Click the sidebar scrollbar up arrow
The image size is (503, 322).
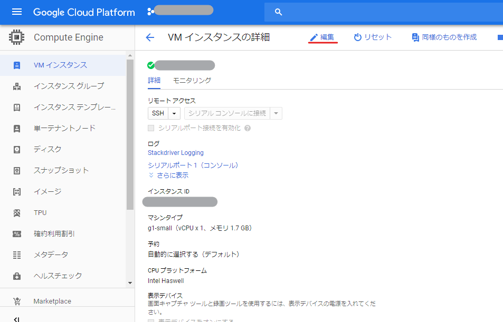[130, 56]
